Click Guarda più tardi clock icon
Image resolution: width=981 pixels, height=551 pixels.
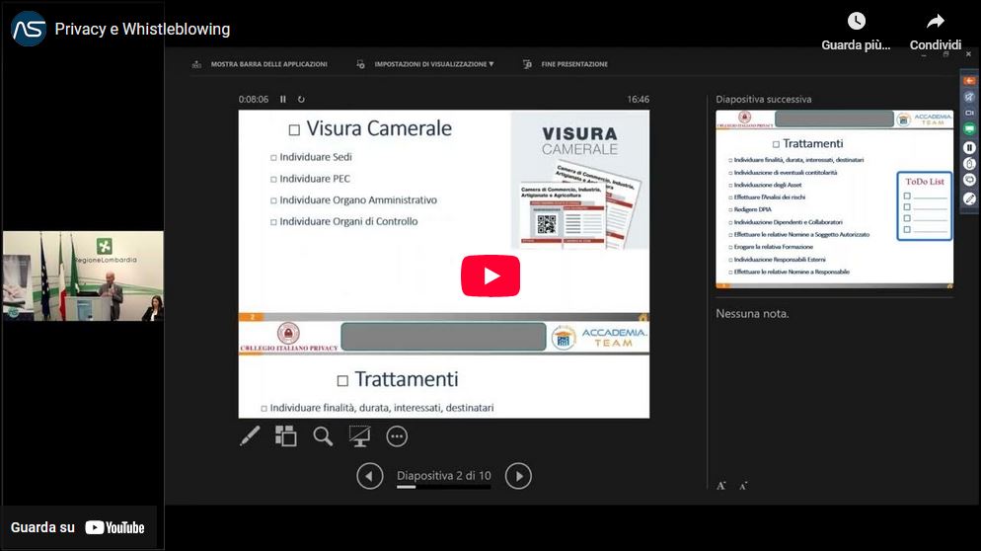856,22
